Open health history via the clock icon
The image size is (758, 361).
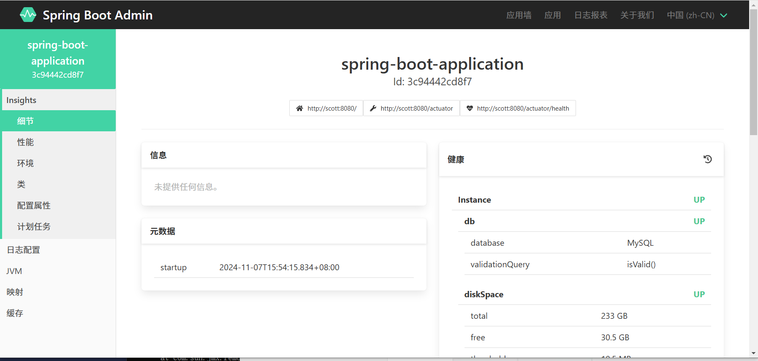coord(708,159)
